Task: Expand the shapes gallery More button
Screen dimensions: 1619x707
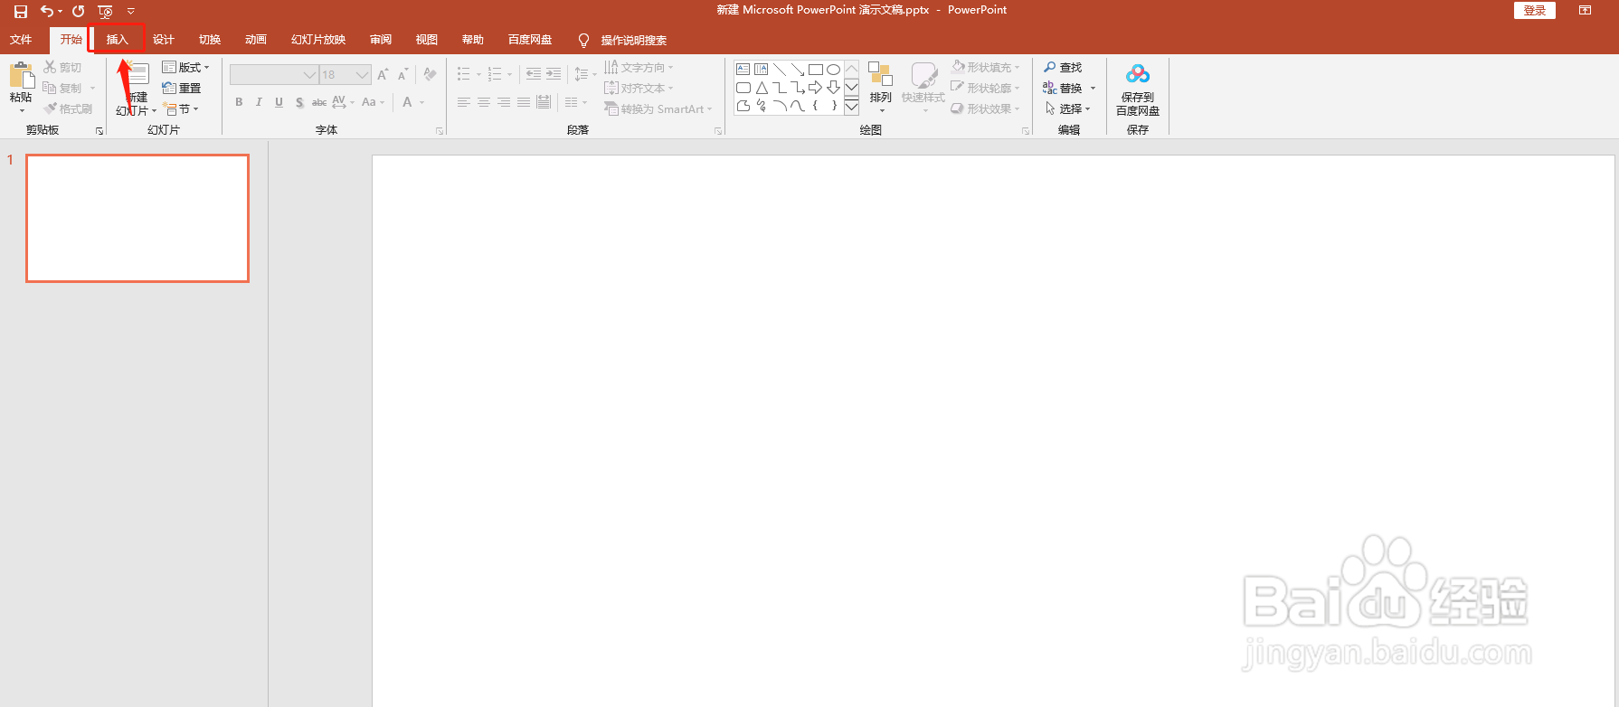Action: point(852,107)
